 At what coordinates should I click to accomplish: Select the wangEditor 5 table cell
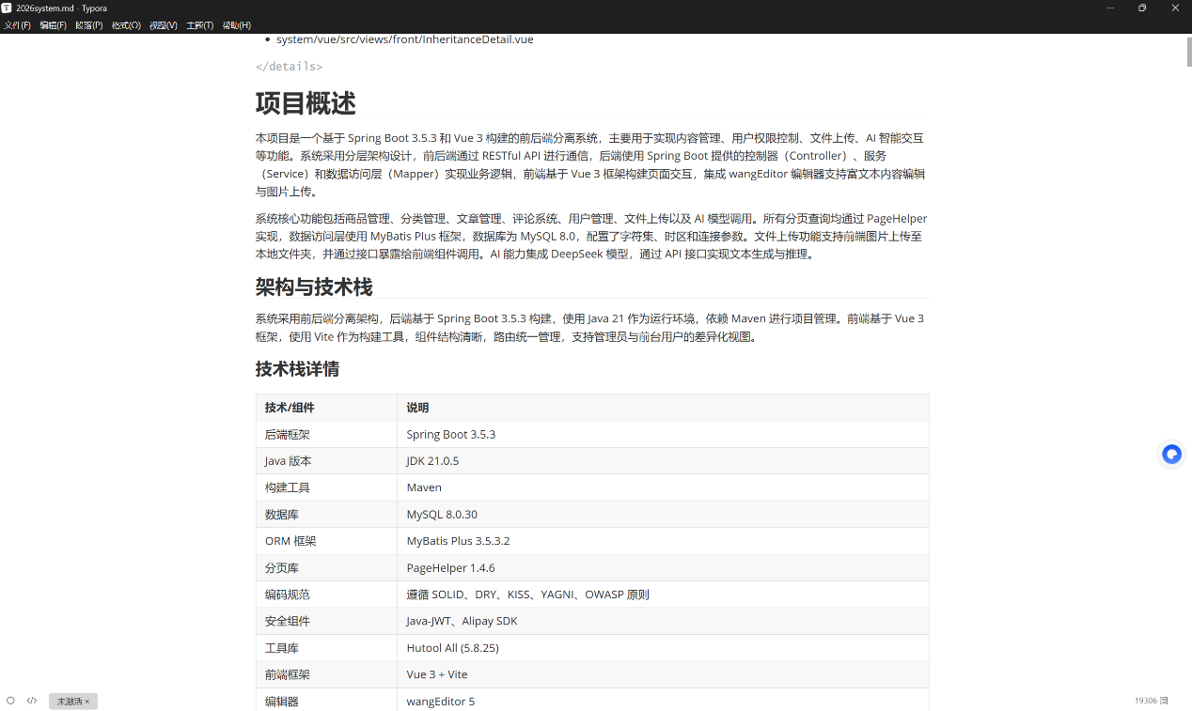click(663, 701)
